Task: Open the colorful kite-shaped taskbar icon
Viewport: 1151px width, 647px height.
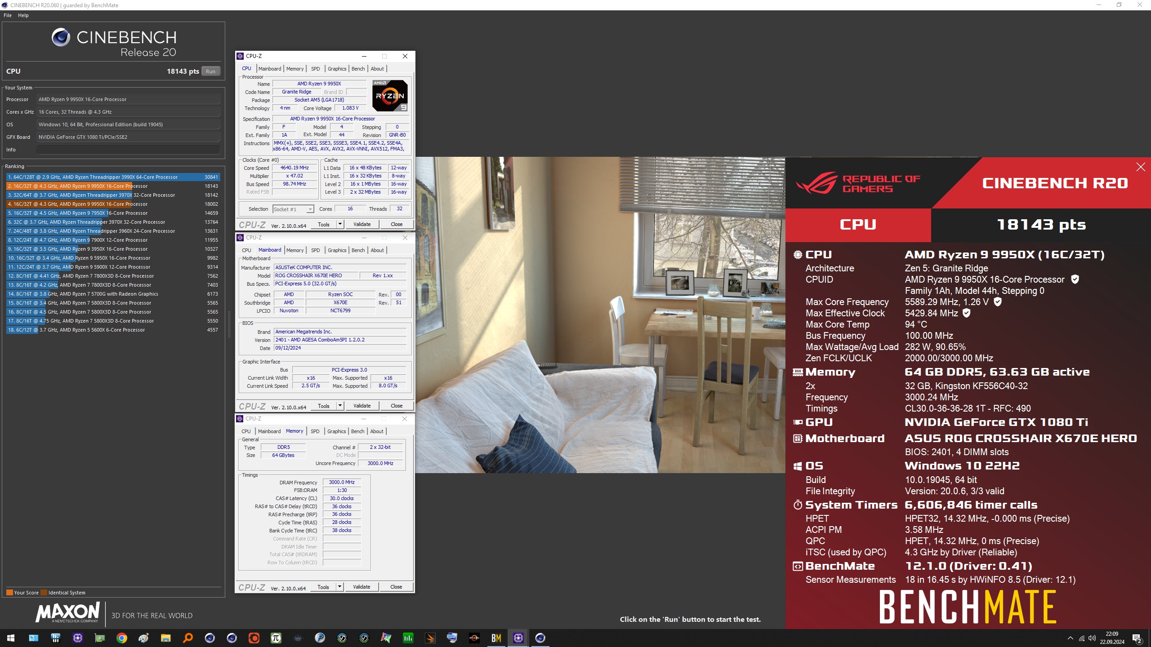Action: (386, 638)
